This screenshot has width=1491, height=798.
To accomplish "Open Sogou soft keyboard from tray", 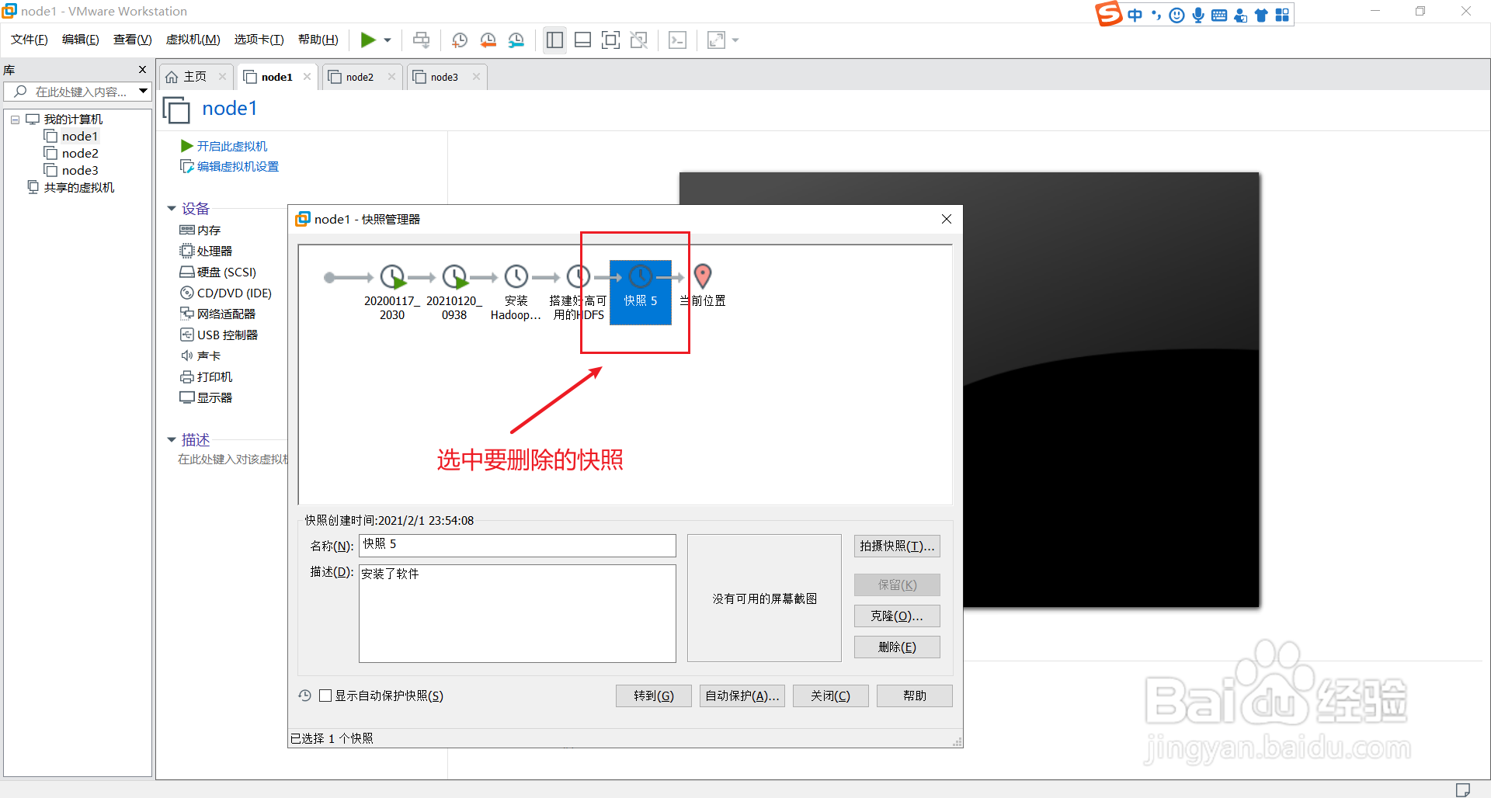I will (x=1218, y=14).
